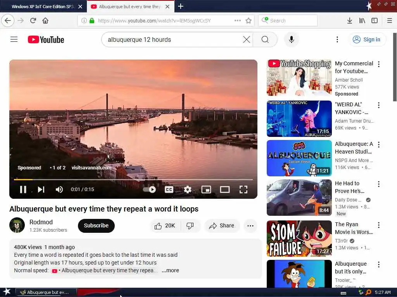This screenshot has height=297, width=397.
Task: Open options for WEIRD AL YANKOVIC video
Action: (x=379, y=105)
